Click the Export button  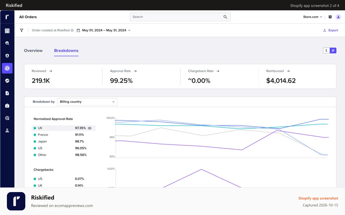click(331, 30)
